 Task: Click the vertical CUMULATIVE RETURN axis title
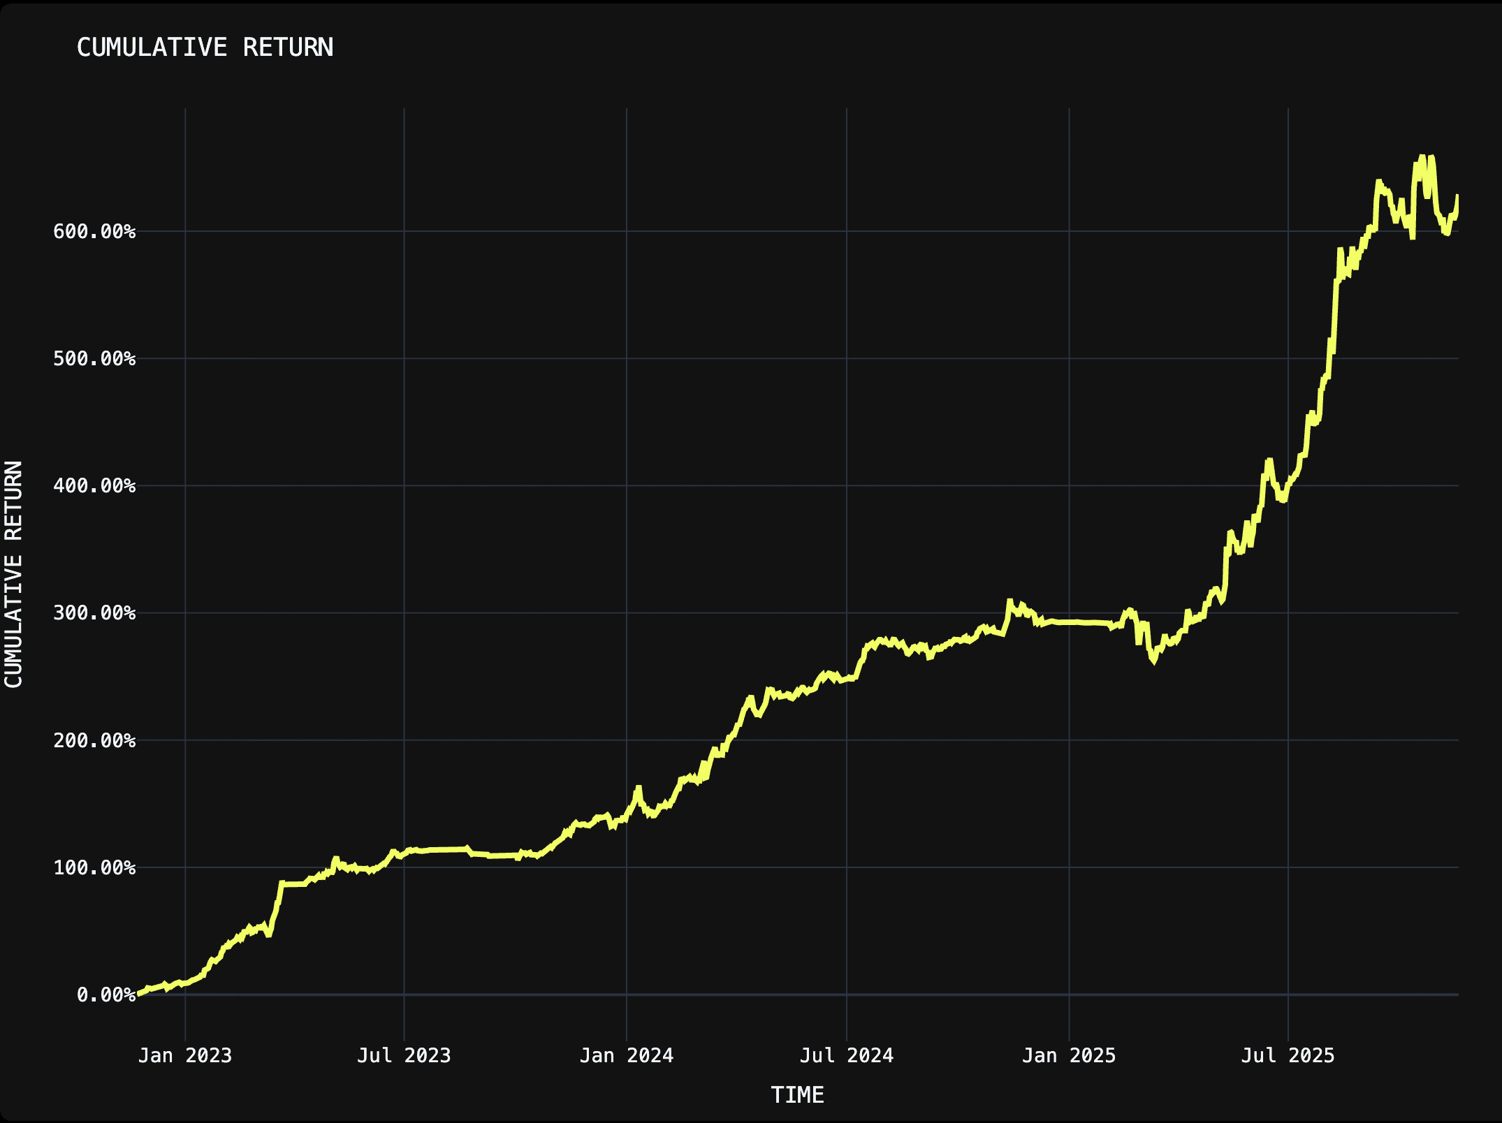(x=14, y=574)
